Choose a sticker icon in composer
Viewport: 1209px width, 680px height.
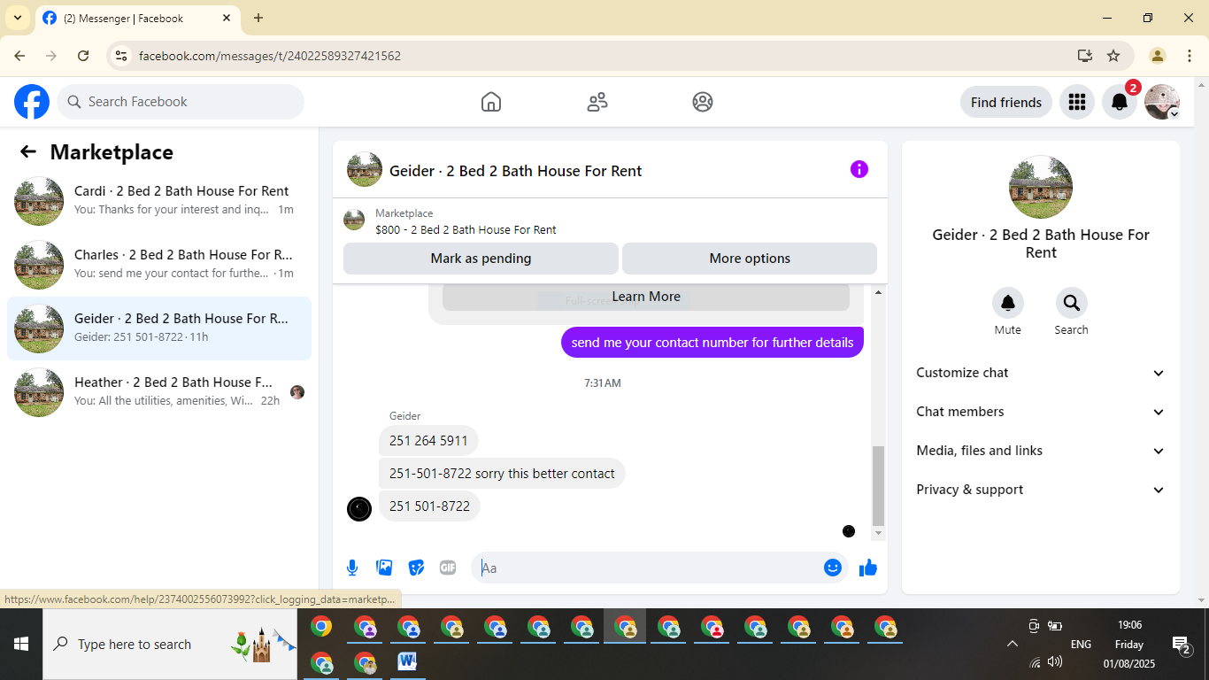pos(416,568)
